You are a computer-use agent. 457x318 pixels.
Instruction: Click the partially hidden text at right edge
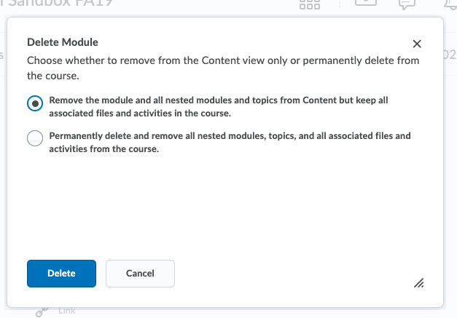click(450, 55)
